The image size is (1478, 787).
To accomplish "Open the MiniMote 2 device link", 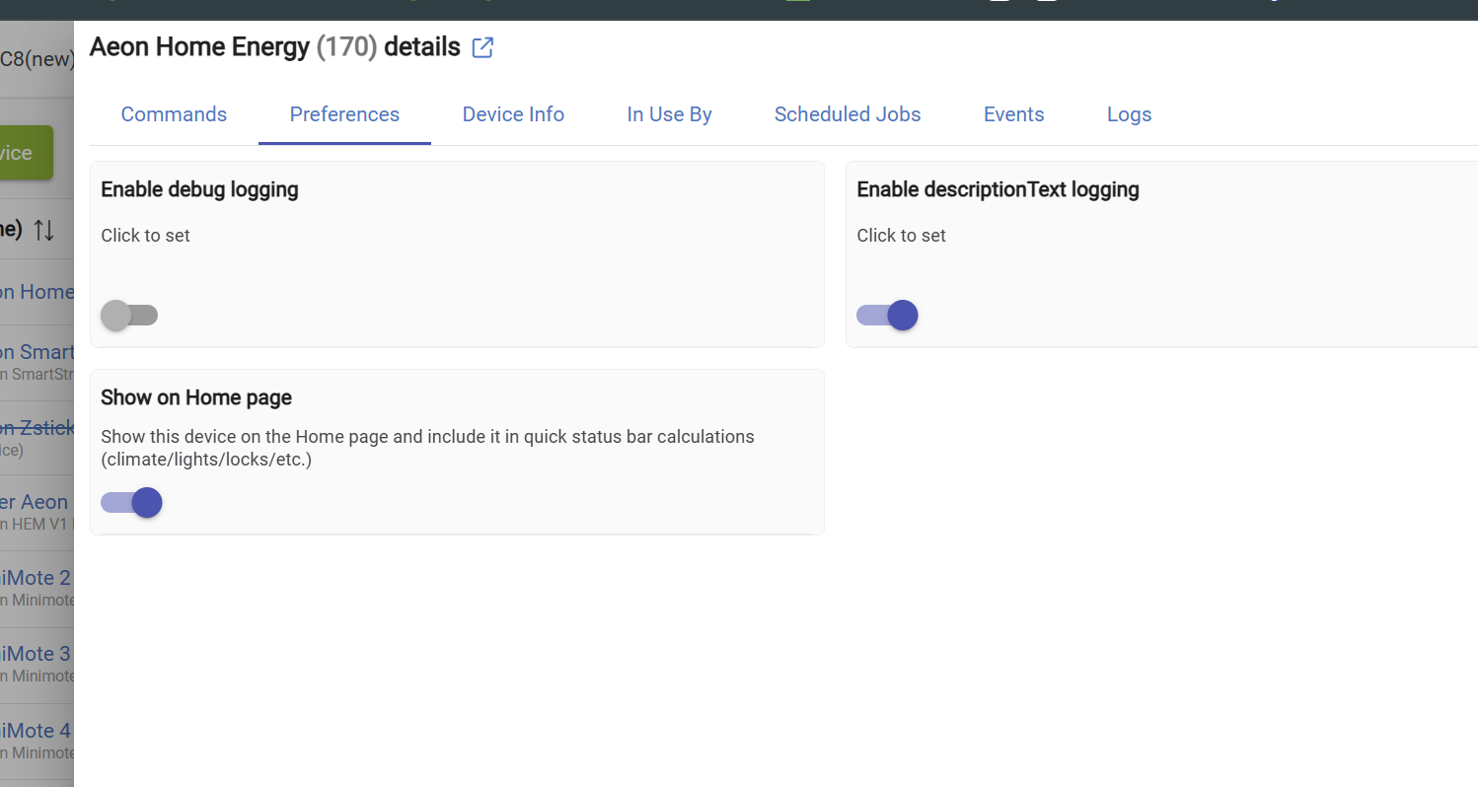I will [x=37, y=577].
